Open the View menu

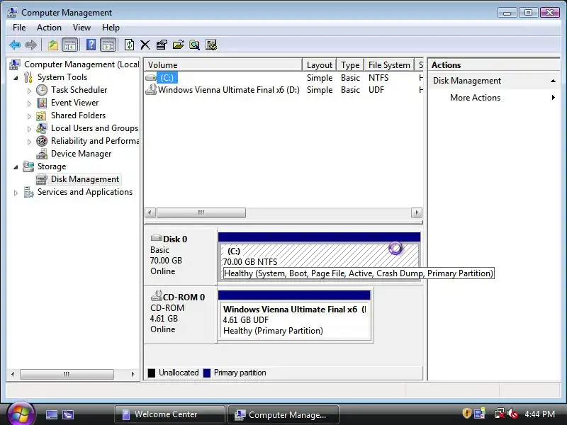click(82, 28)
